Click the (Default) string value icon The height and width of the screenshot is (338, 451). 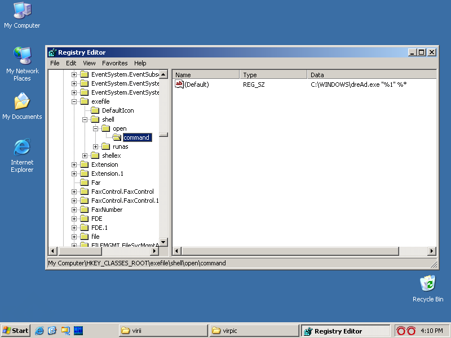[x=179, y=84]
